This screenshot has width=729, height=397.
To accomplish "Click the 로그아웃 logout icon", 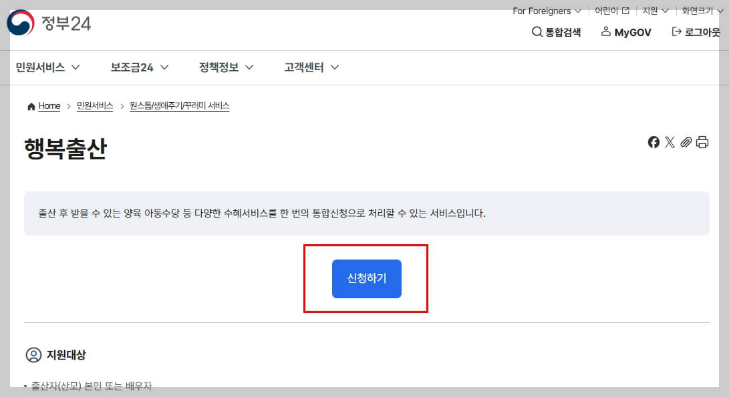I will point(676,31).
